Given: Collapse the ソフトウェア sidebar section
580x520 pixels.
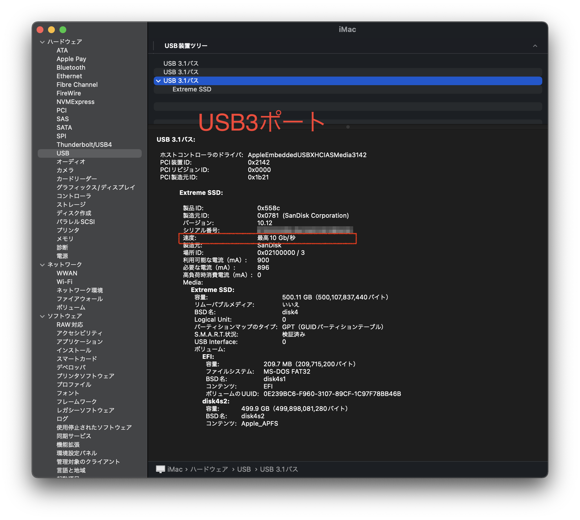Looking at the screenshot, I should 42,316.
